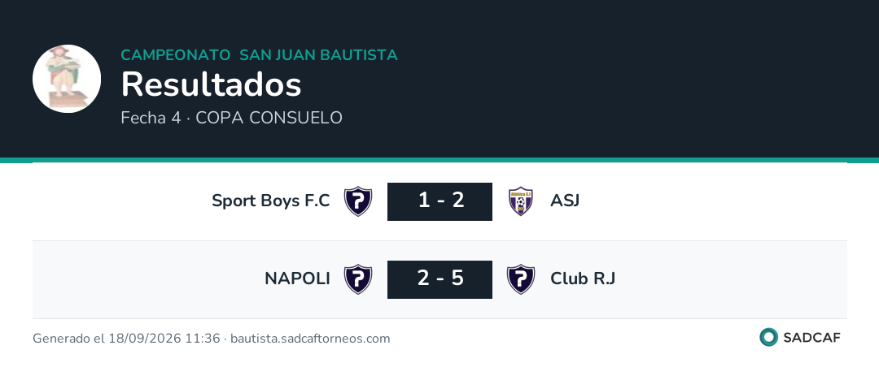Click CAMPEONATO SAN JUAN BAUTISTA title
Screen dimensions: 879x380
(259, 55)
